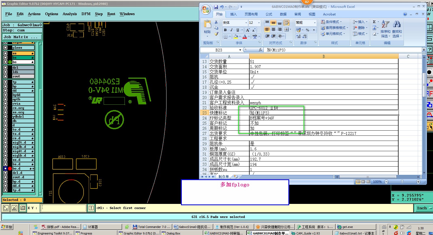Click the Excel Paste clipboard icon
Viewport: 433px width, 235px height.
(x=207, y=24)
